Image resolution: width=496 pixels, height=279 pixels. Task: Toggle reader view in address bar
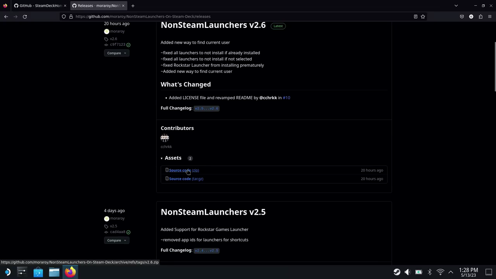click(415, 17)
